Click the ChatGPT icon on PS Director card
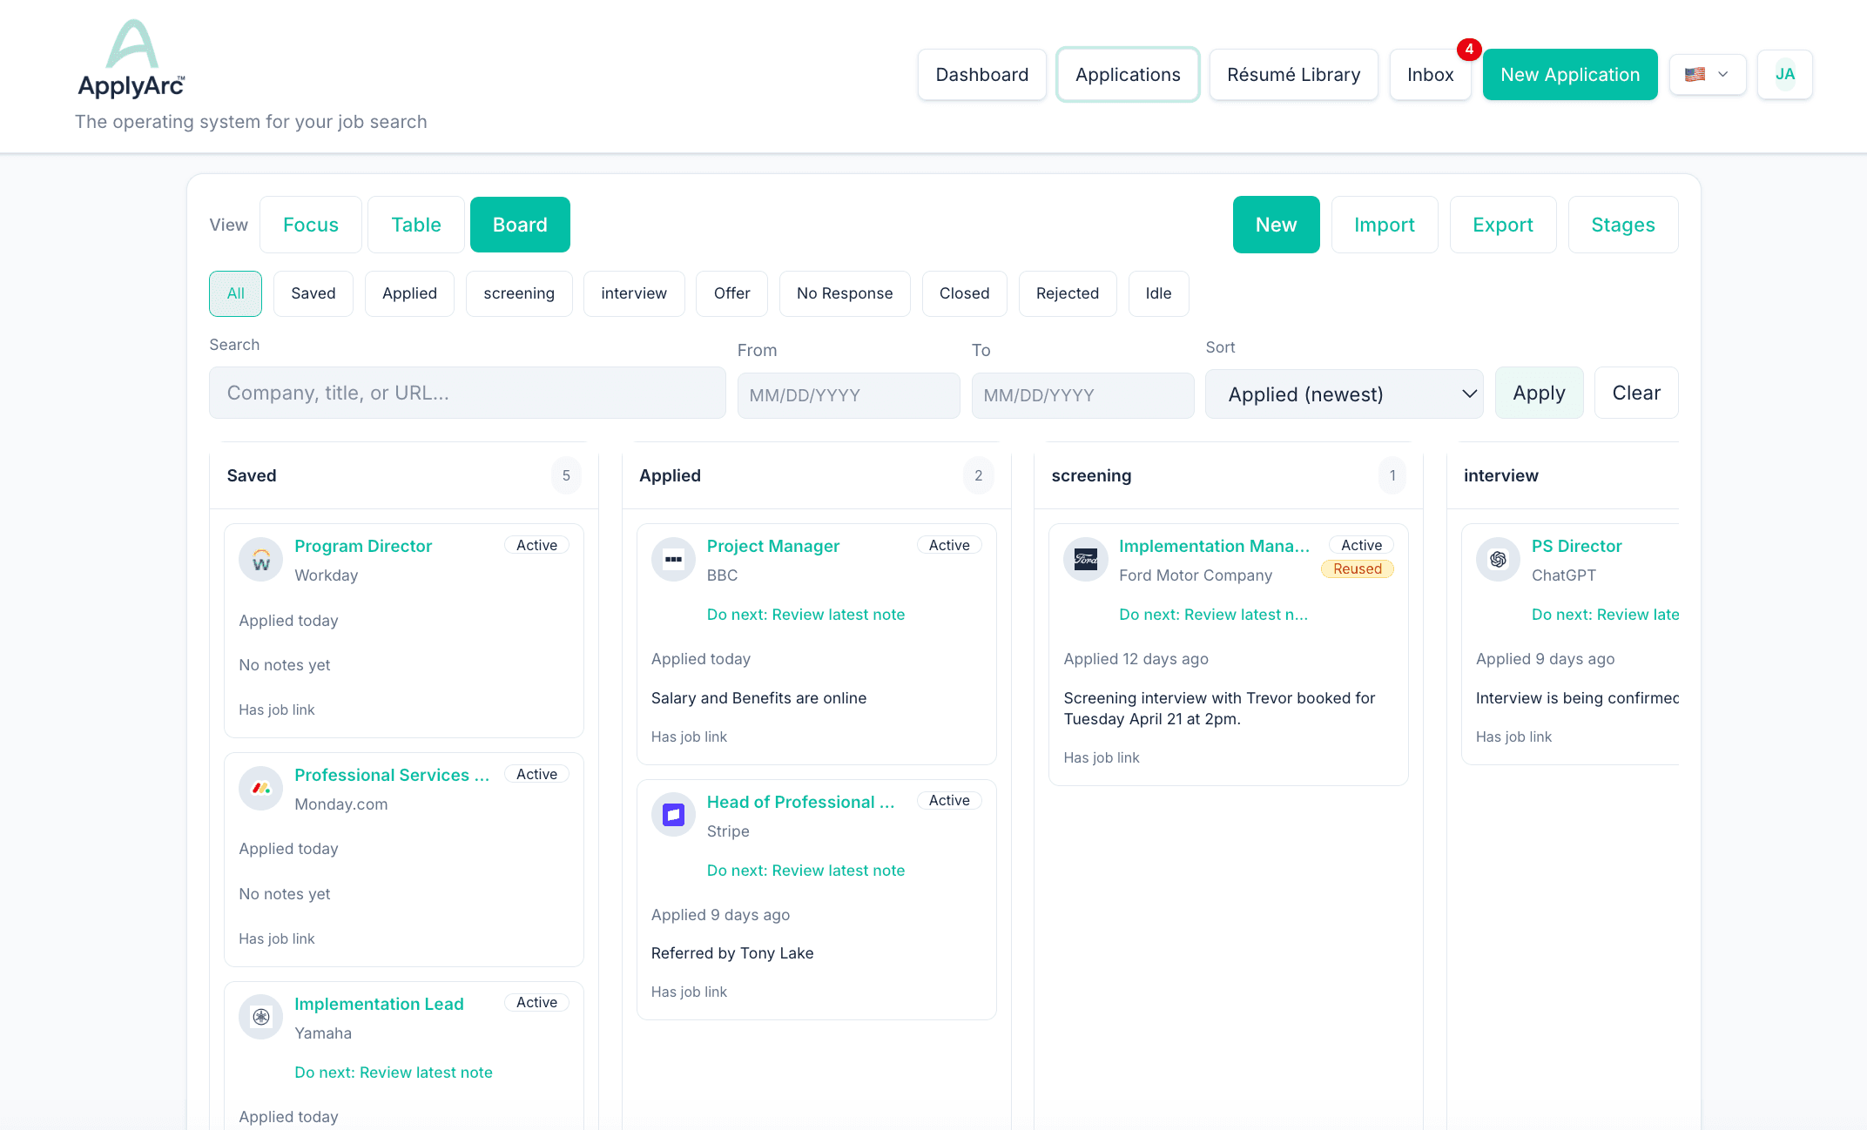The image size is (1867, 1130). click(1498, 560)
